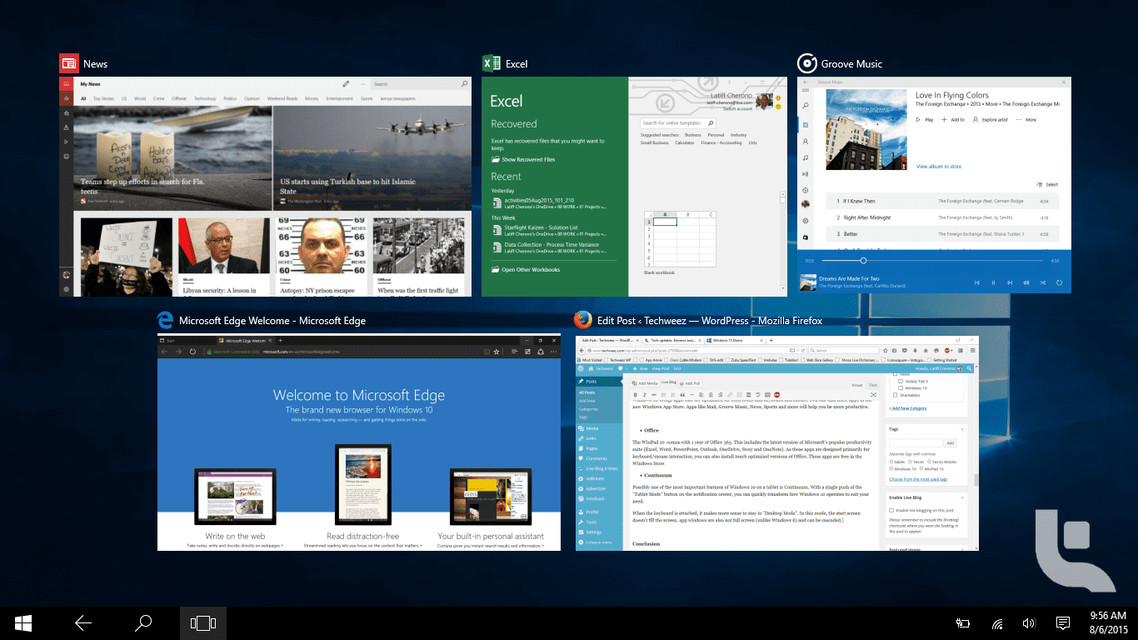Image resolution: width=1138 pixels, height=640 pixels.
Task: Open settings gear in Groove Music sidebar
Action: tap(805, 221)
